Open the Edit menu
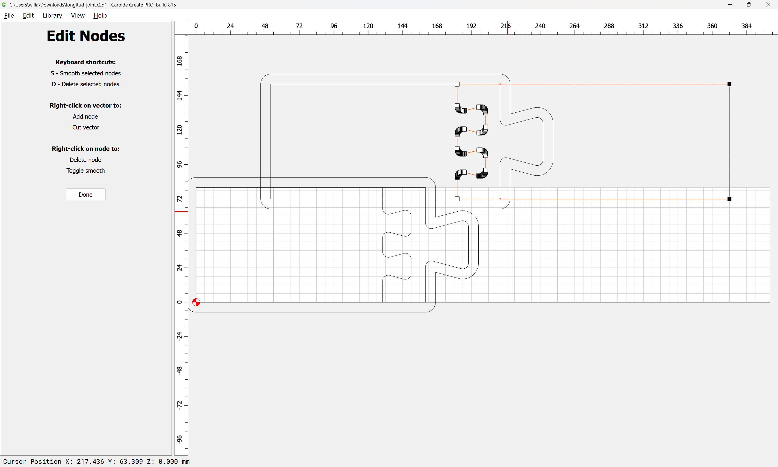The width and height of the screenshot is (778, 467). tap(28, 15)
